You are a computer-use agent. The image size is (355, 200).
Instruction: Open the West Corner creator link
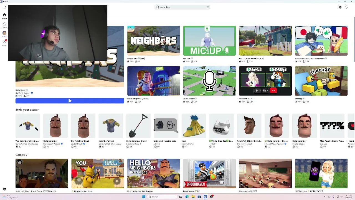(x=24, y=93)
